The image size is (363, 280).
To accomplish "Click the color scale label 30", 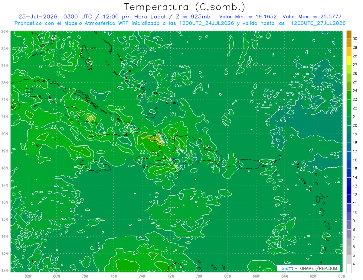I will point(355,39).
